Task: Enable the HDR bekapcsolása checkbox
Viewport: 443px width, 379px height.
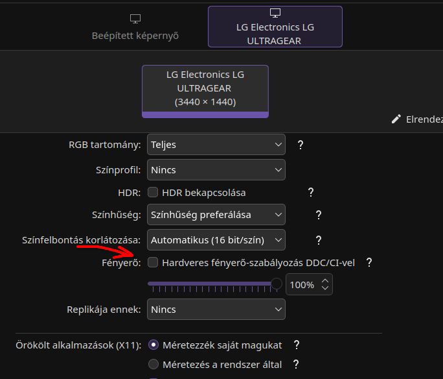Action: click(153, 192)
